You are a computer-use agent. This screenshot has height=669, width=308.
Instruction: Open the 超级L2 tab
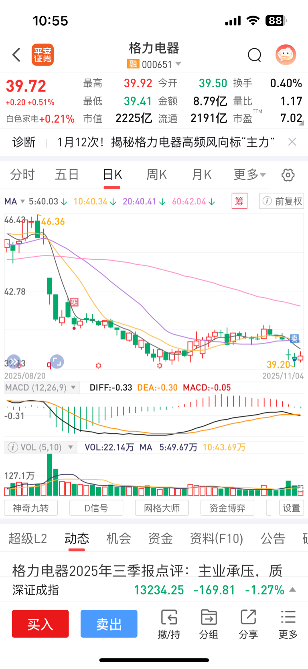click(x=28, y=538)
